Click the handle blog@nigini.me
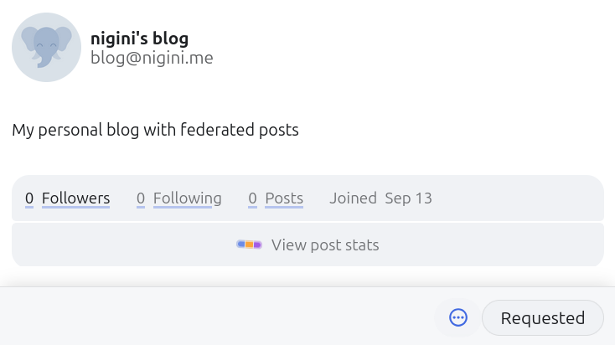615x345 pixels. (x=152, y=58)
